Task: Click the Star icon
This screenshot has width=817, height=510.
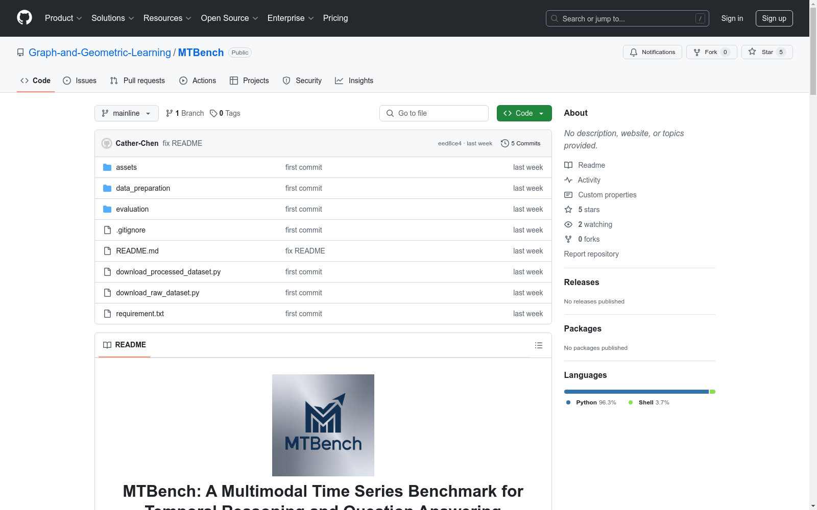Action: pyautogui.click(x=752, y=52)
